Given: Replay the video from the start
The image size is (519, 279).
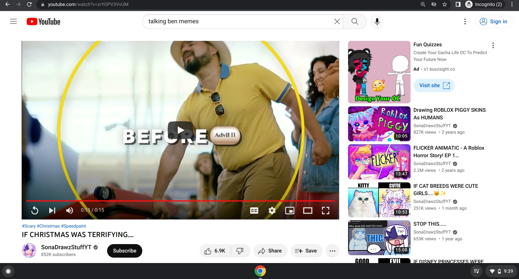Looking at the screenshot, I should (x=35, y=210).
